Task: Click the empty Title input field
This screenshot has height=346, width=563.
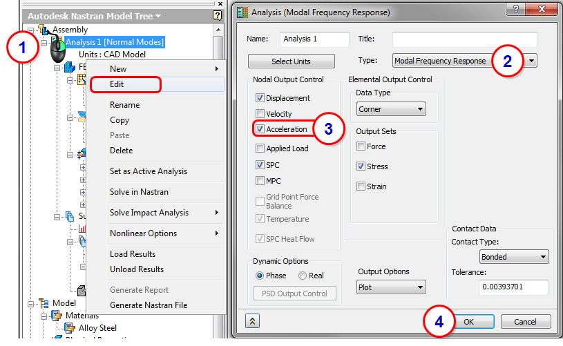Action: point(465,39)
